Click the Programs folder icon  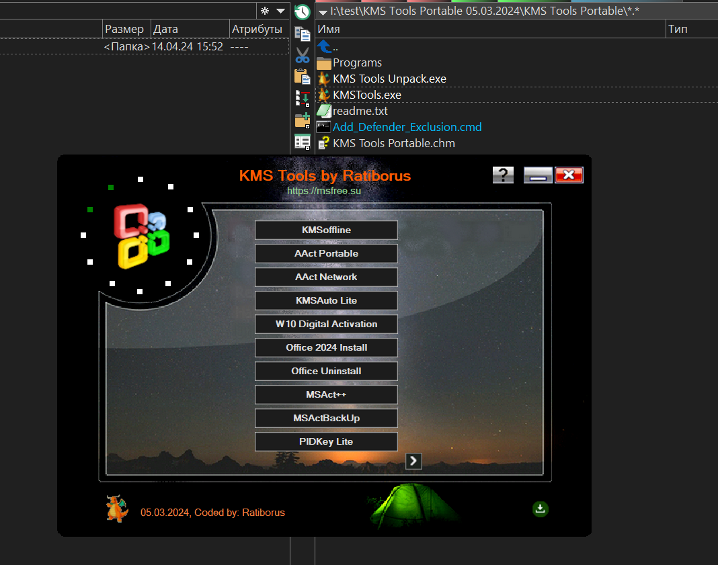[324, 63]
